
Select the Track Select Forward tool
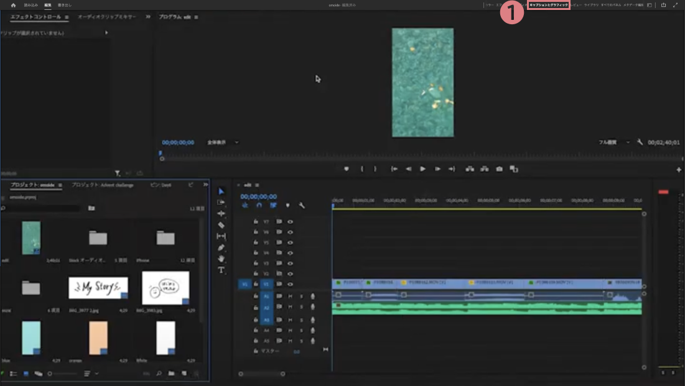(x=221, y=202)
